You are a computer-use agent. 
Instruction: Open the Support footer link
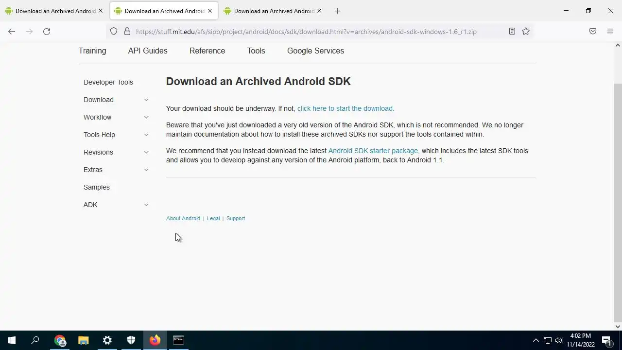click(x=236, y=218)
